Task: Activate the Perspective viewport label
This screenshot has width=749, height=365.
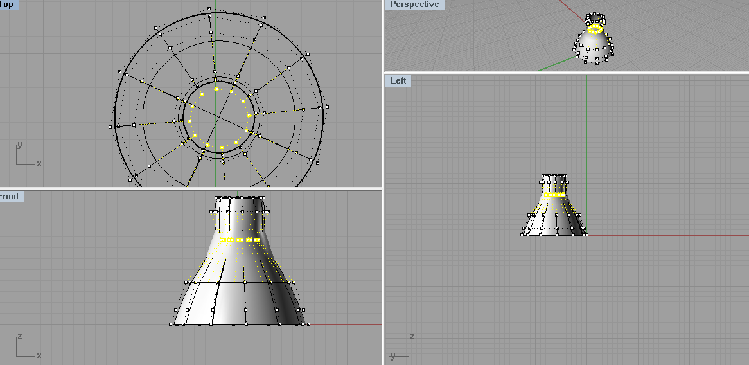Action: [414, 4]
